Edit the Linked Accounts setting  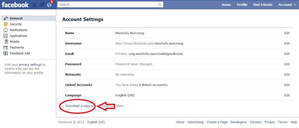pyautogui.click(x=287, y=85)
